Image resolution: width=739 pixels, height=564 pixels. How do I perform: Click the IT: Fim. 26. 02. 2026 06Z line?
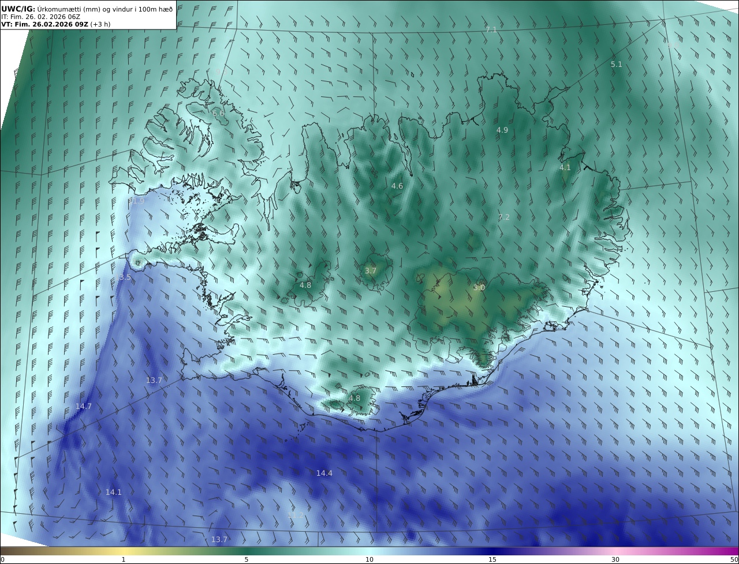click(x=41, y=17)
